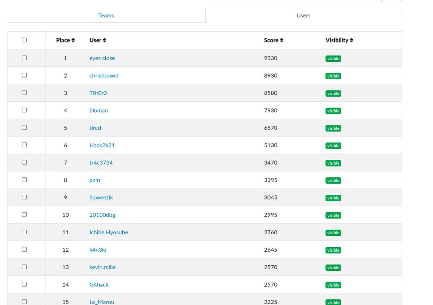The width and height of the screenshot is (433, 305).
Task: Toggle the select-all checkbox in the header
Action: (24, 40)
